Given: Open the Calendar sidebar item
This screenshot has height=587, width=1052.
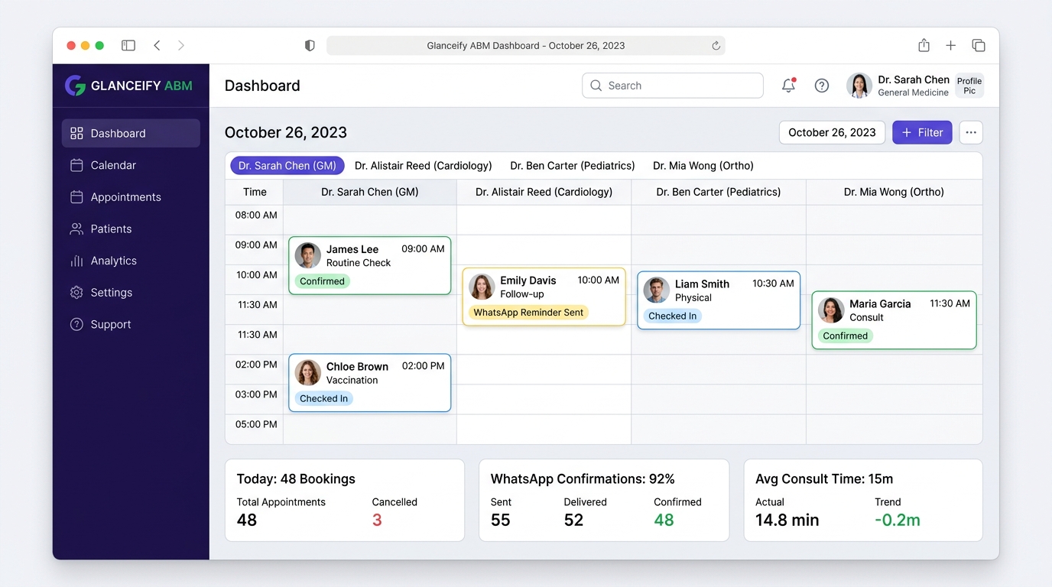Looking at the screenshot, I should click(x=131, y=165).
